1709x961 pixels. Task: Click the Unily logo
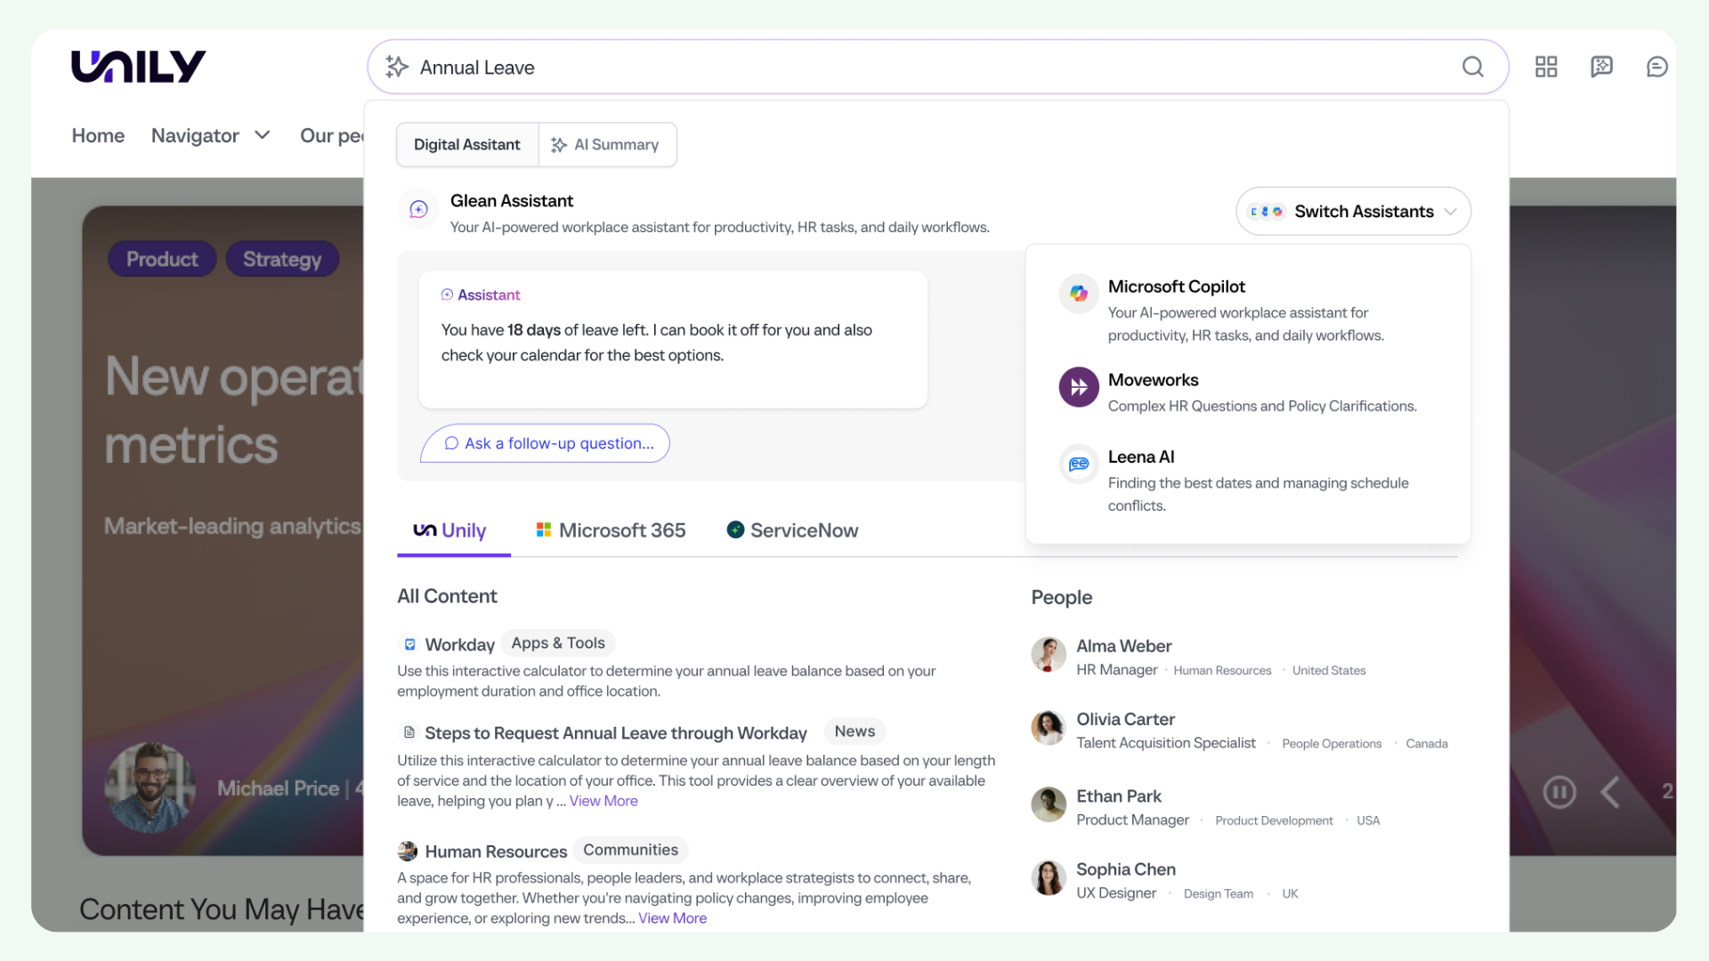point(138,65)
